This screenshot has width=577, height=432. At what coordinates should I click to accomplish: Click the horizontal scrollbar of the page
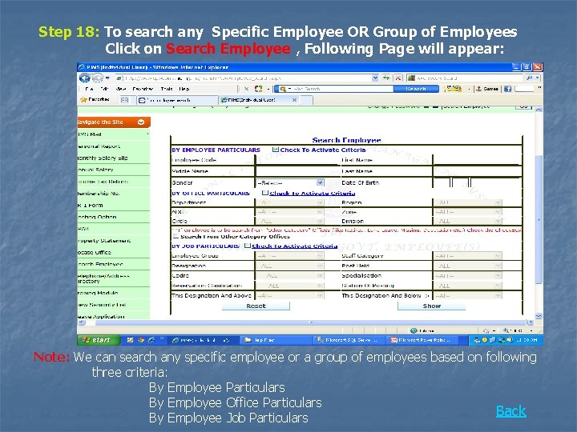pos(311,322)
